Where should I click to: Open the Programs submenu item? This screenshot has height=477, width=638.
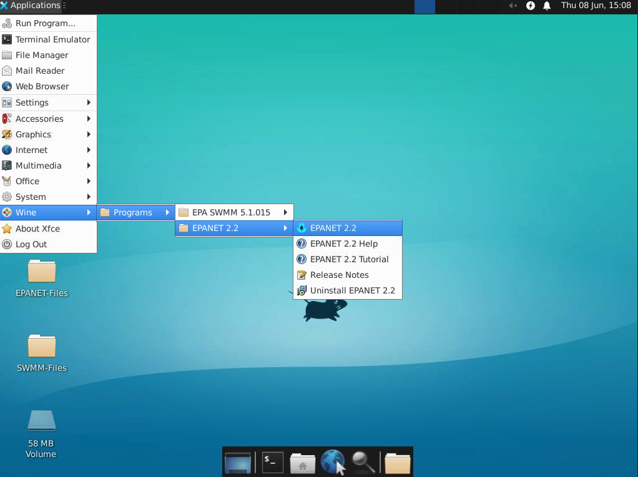coord(136,212)
